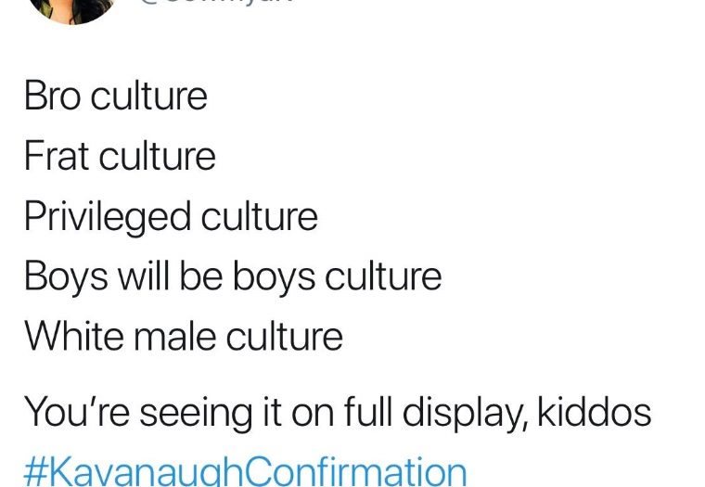Screen dimensions: 705x487
Task: Open the #KavanaughConfirmation hashtag link
Action: (x=245, y=470)
